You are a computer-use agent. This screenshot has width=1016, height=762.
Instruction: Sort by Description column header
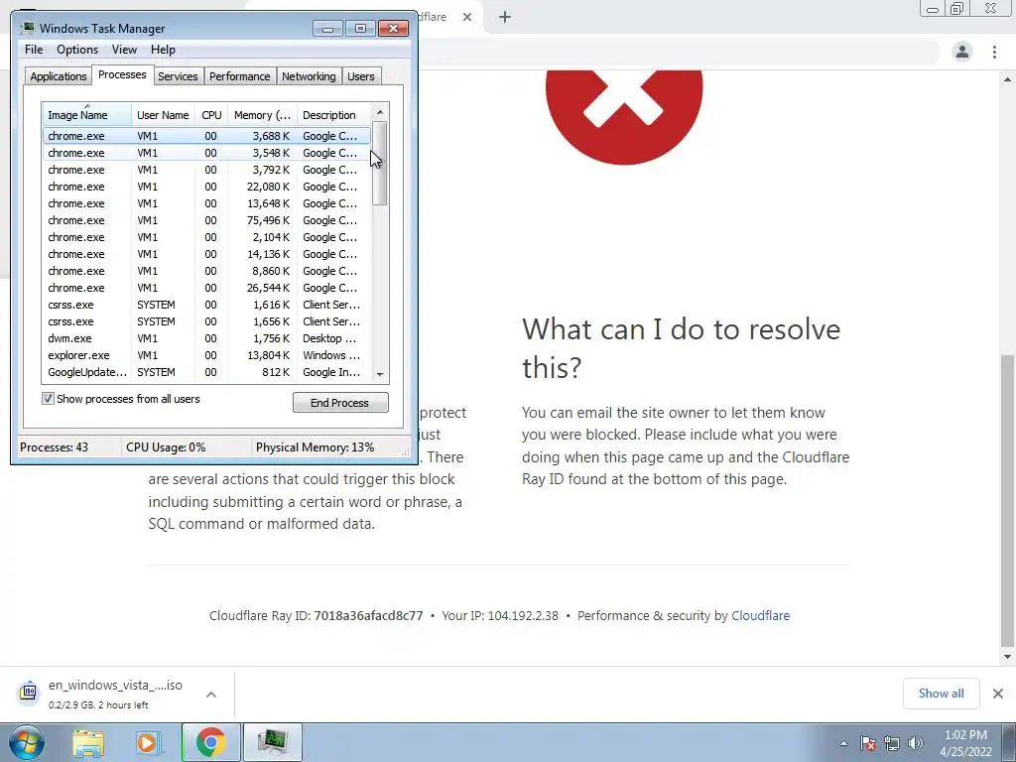click(x=333, y=115)
